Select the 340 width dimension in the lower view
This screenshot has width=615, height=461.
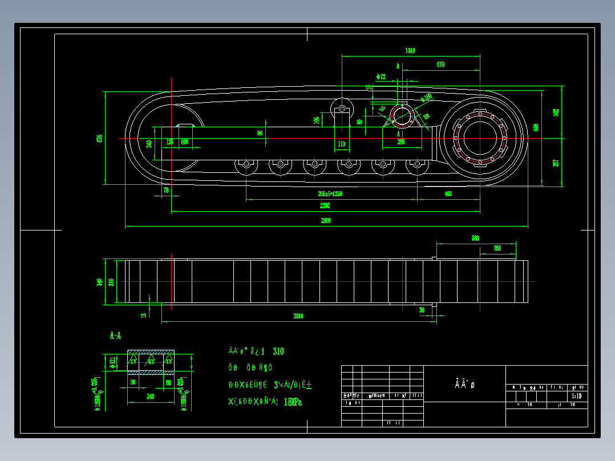click(100, 282)
